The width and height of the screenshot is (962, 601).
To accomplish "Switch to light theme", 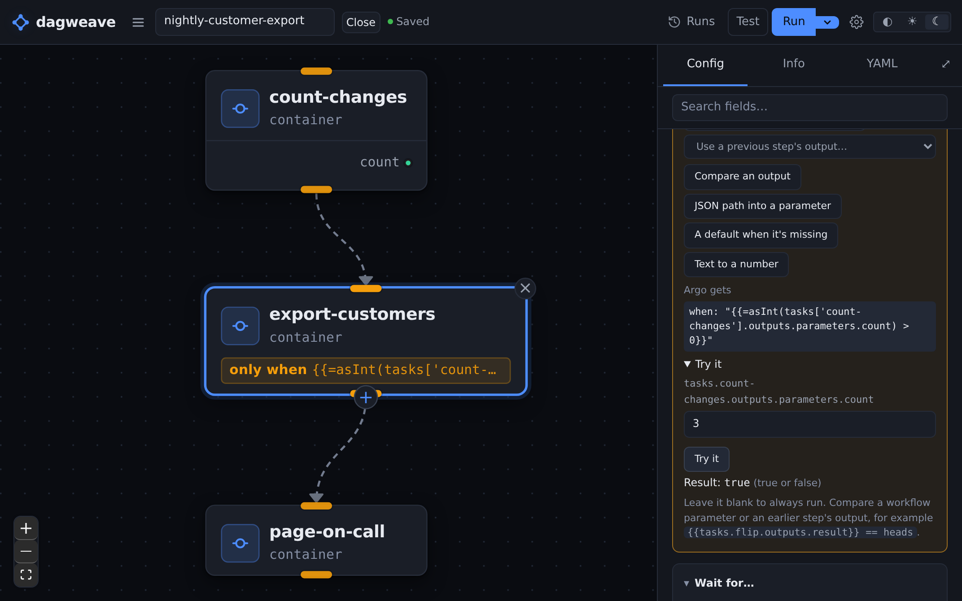I will pos(912,22).
